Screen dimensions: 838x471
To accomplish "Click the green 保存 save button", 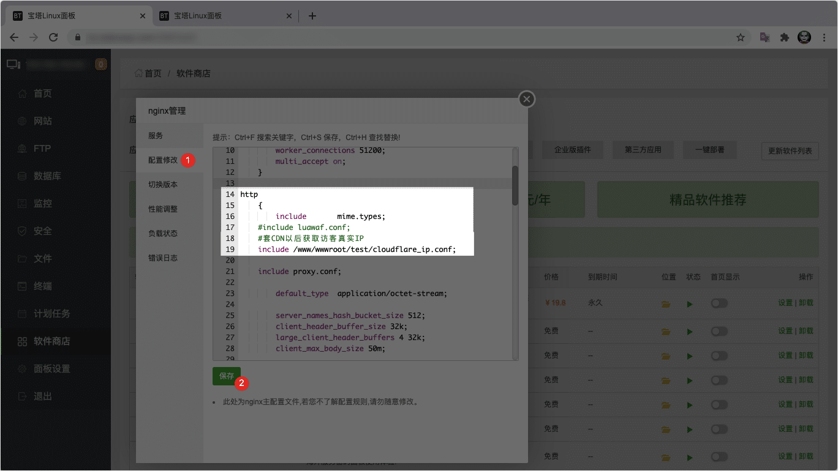I will point(227,376).
